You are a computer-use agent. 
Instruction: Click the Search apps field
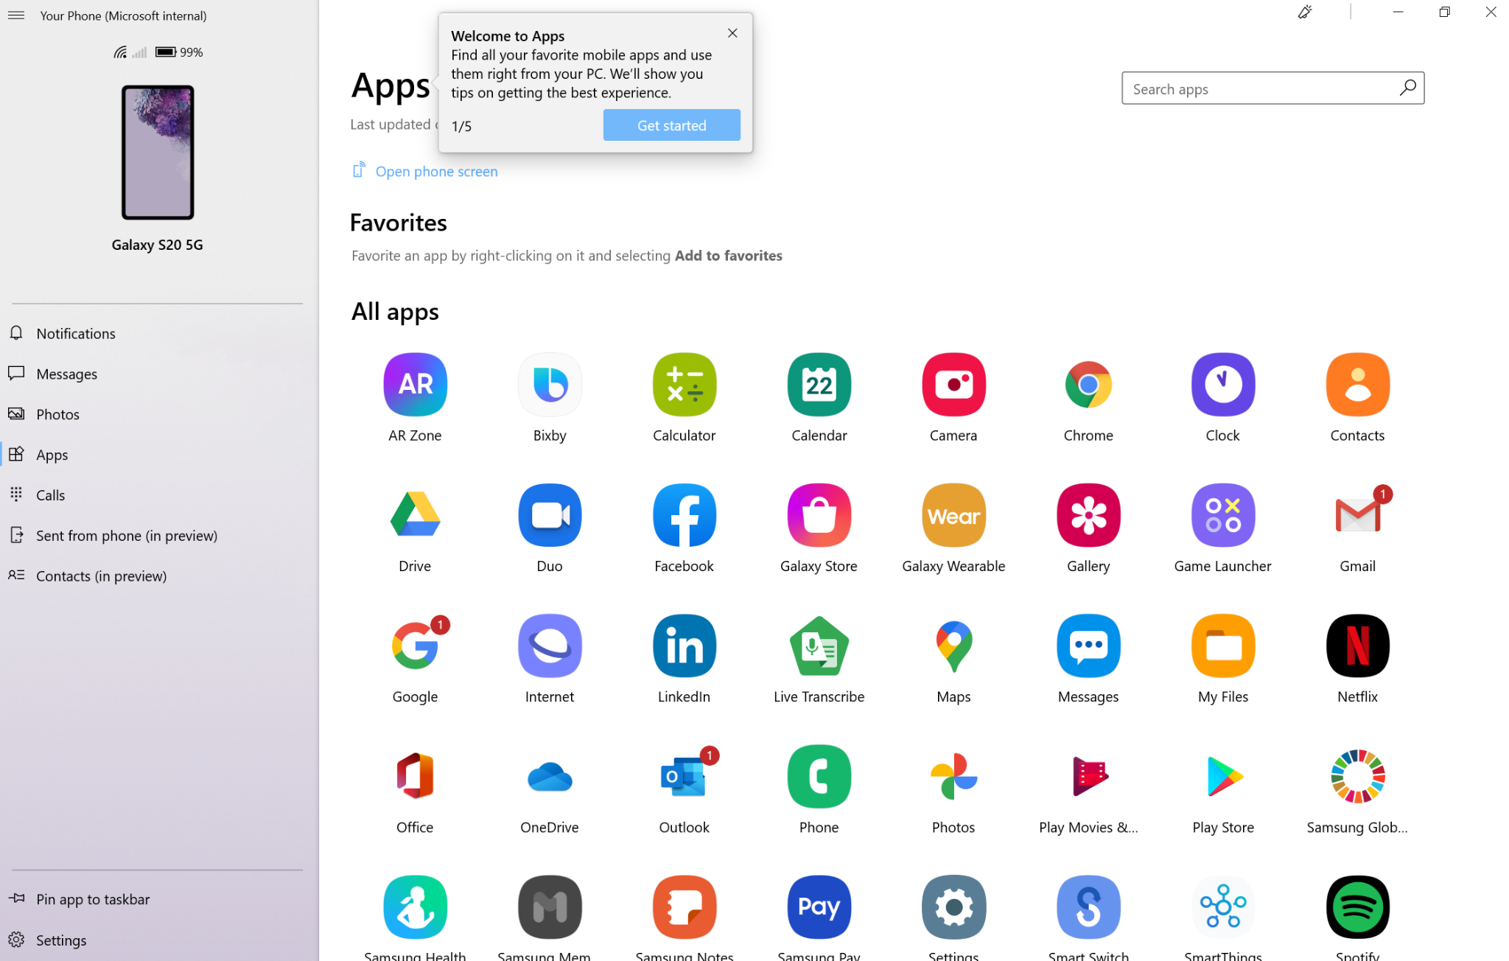[x=1260, y=88]
